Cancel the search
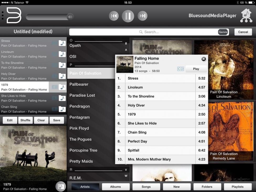This screenshot has height=192, width=256. pyautogui.click(x=243, y=32)
